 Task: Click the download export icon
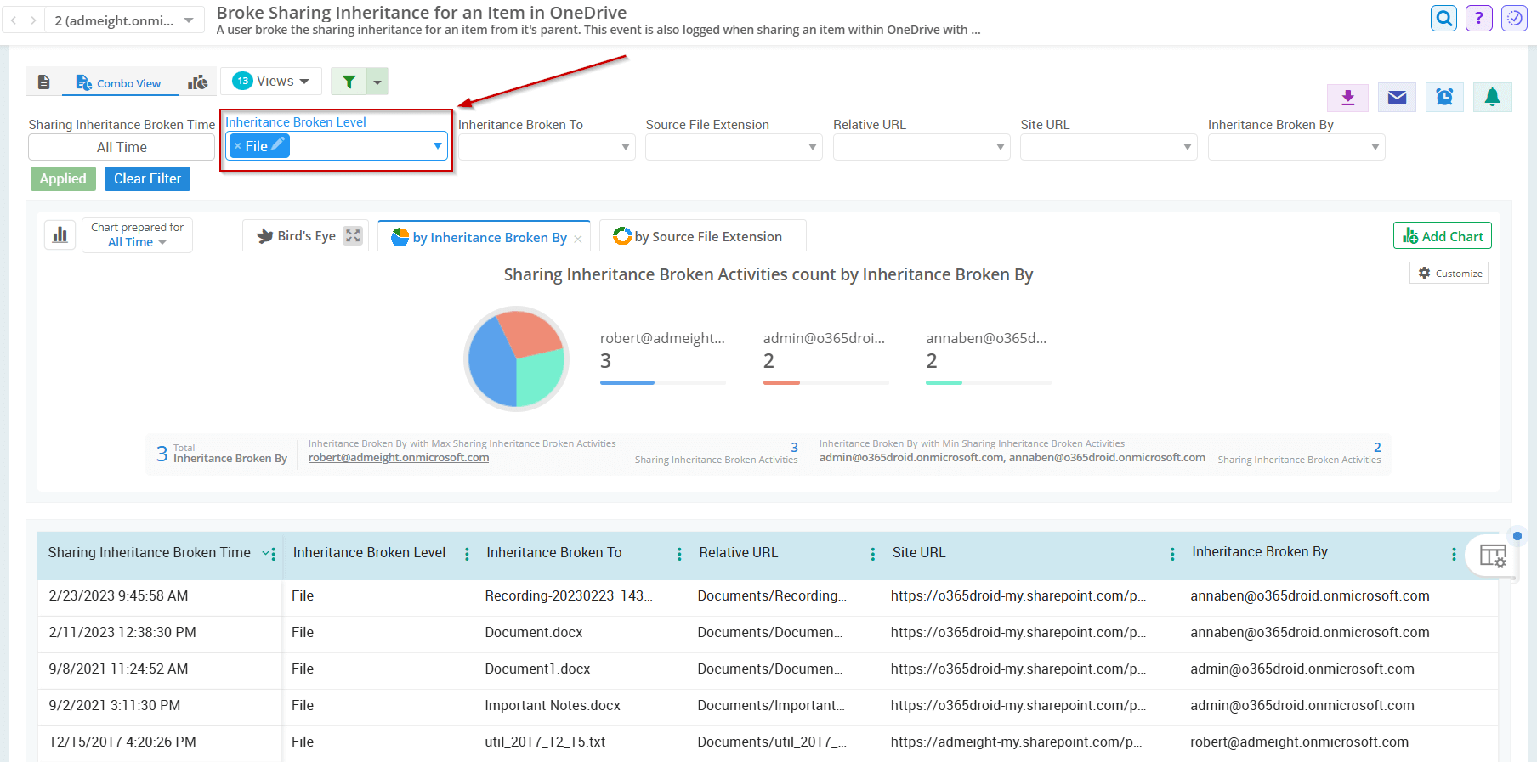click(x=1347, y=98)
